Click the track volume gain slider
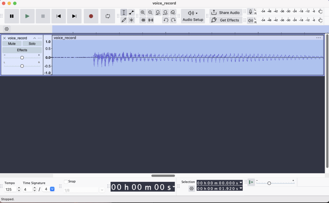The height and width of the screenshot is (203, 329). [x=22, y=58]
